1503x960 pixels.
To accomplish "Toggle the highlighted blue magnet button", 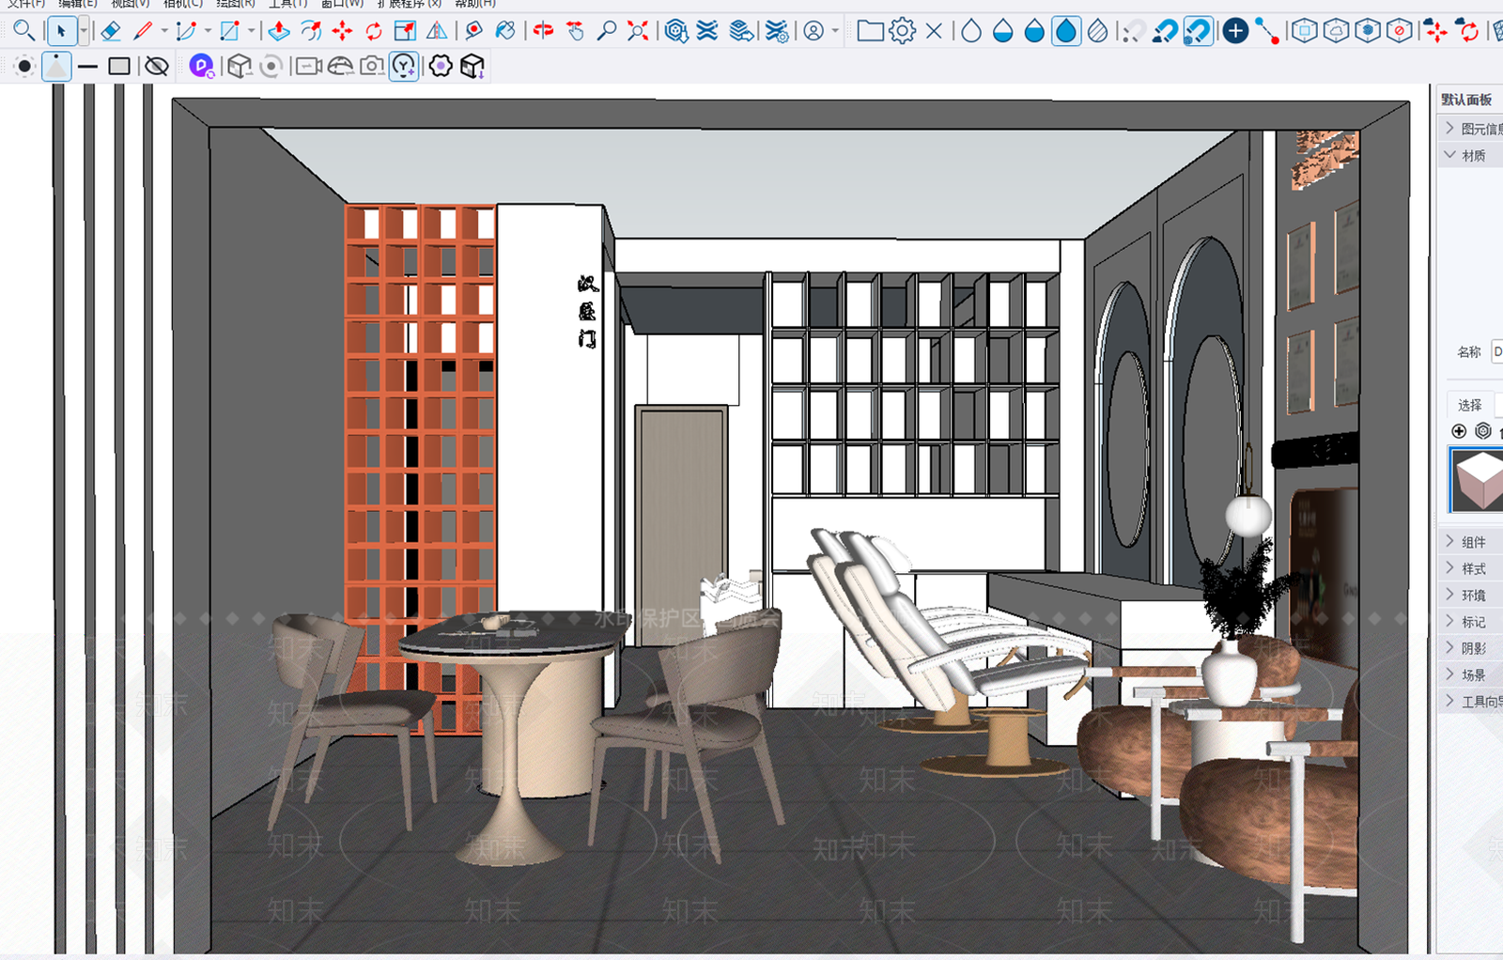I will pyautogui.click(x=1198, y=31).
